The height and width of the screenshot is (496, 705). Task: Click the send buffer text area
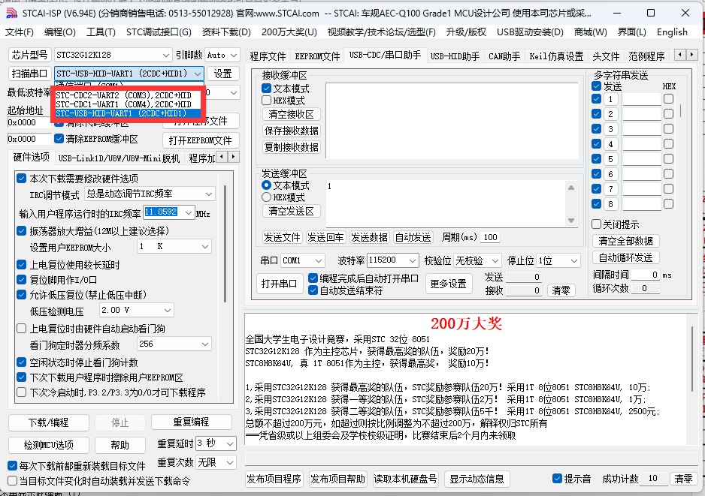(446, 204)
